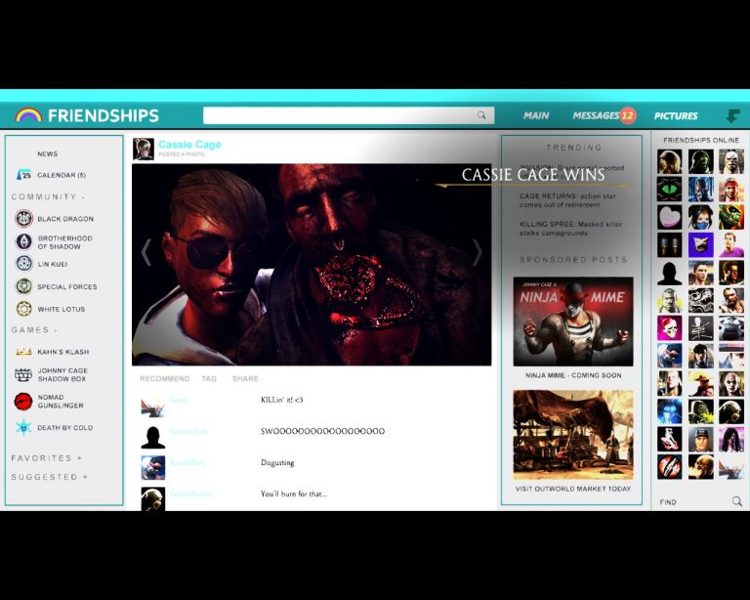Viewport: 750px width, 600px height.
Task: Click the download arrow in header
Action: click(x=732, y=115)
